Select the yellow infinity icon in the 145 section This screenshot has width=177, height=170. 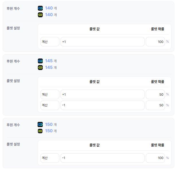[x=40, y=67]
